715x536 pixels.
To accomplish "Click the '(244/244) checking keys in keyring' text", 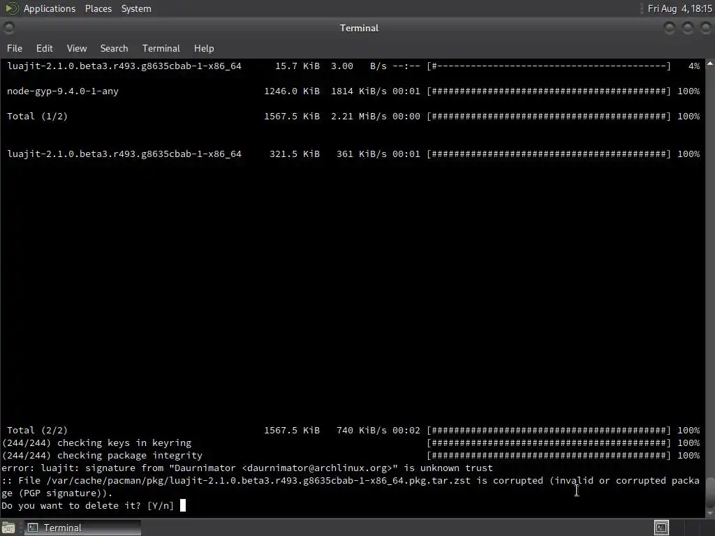I will coord(96,443).
